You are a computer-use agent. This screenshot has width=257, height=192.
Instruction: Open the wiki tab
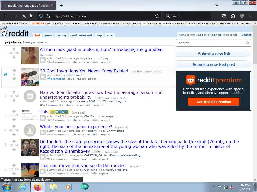[x=110, y=35]
